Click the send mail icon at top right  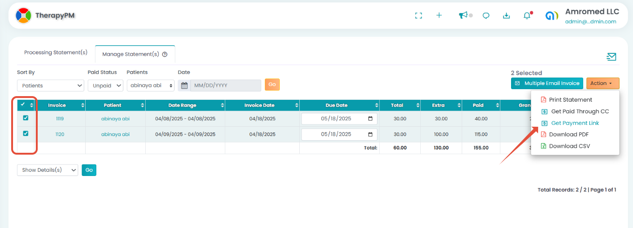point(611,57)
